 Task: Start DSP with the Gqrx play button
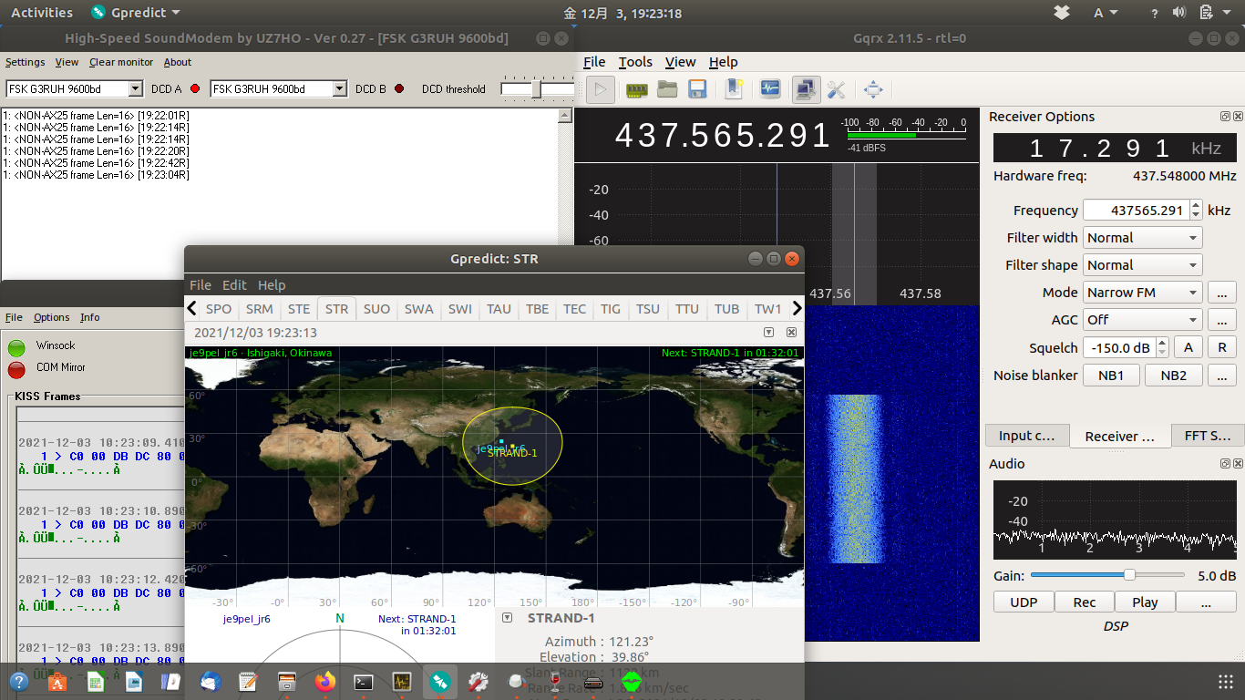pos(601,89)
